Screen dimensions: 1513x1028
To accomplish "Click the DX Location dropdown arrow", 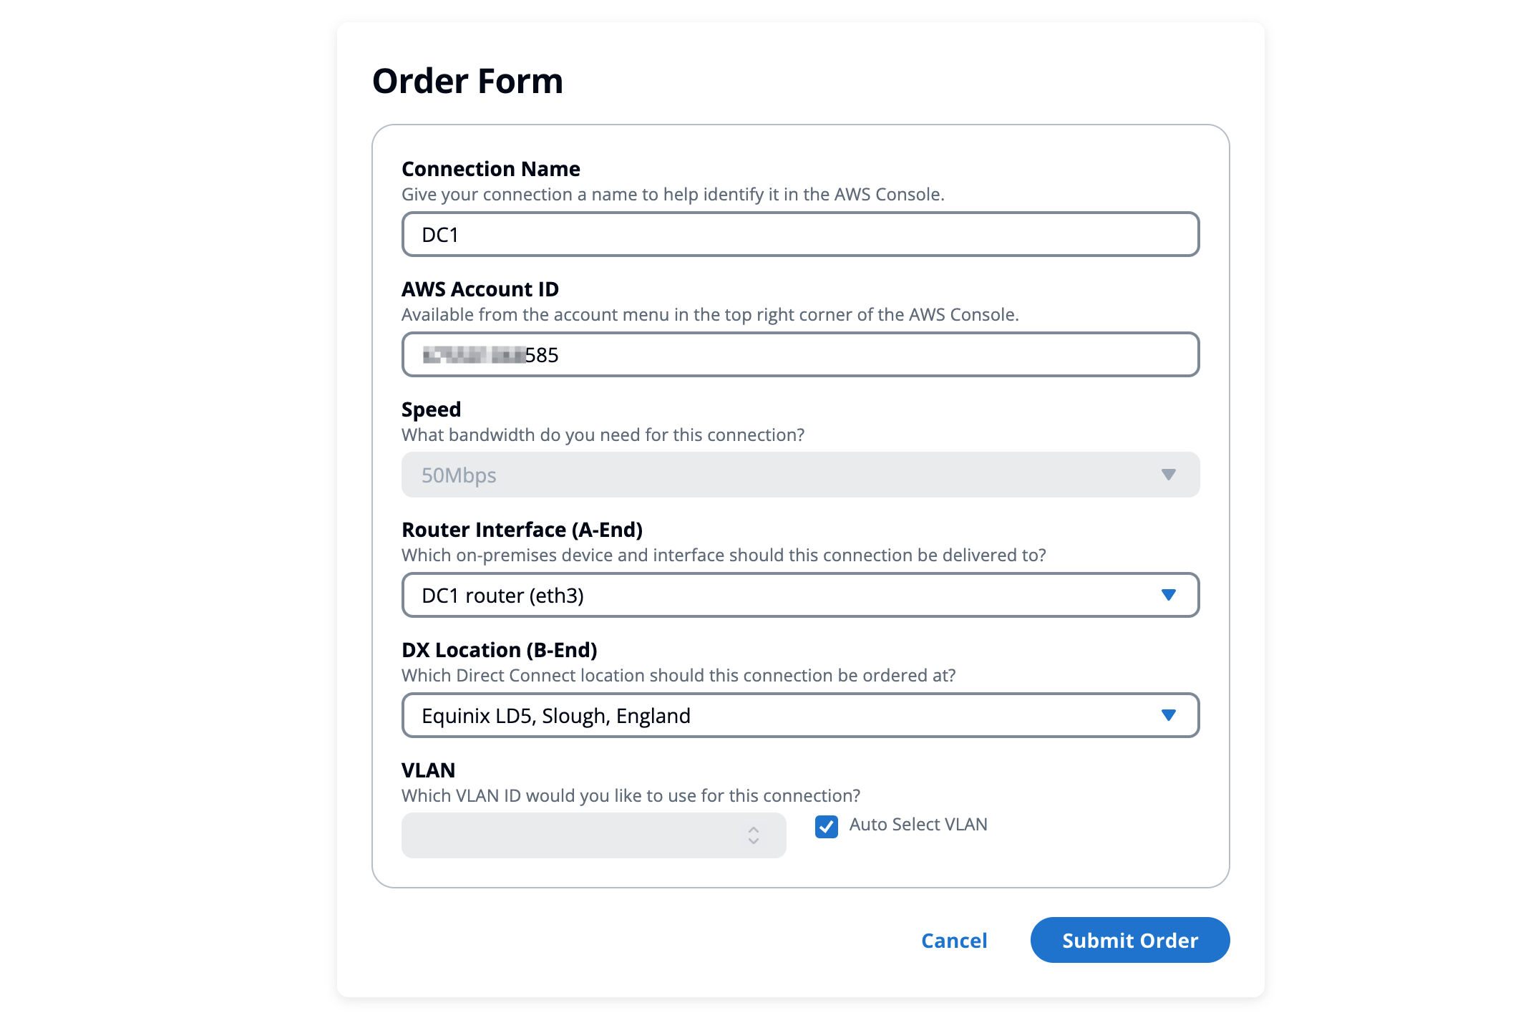I will [x=1168, y=716].
